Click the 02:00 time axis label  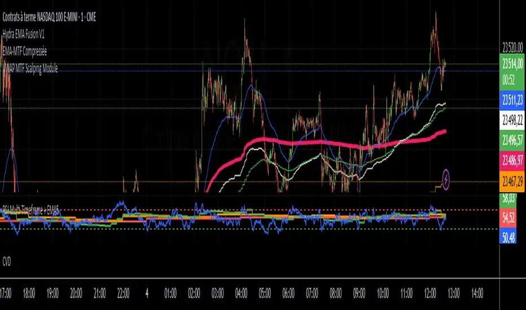194,294
